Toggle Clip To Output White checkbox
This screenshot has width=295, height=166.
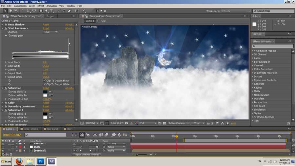point(44,84)
